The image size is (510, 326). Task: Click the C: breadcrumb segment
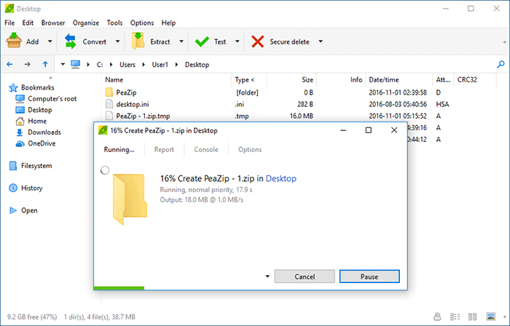click(x=100, y=65)
